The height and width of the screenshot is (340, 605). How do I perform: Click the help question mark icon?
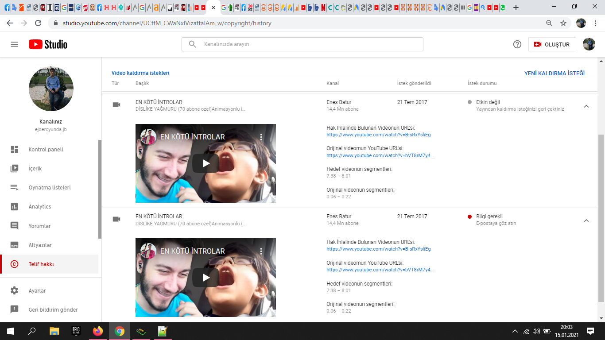click(517, 44)
